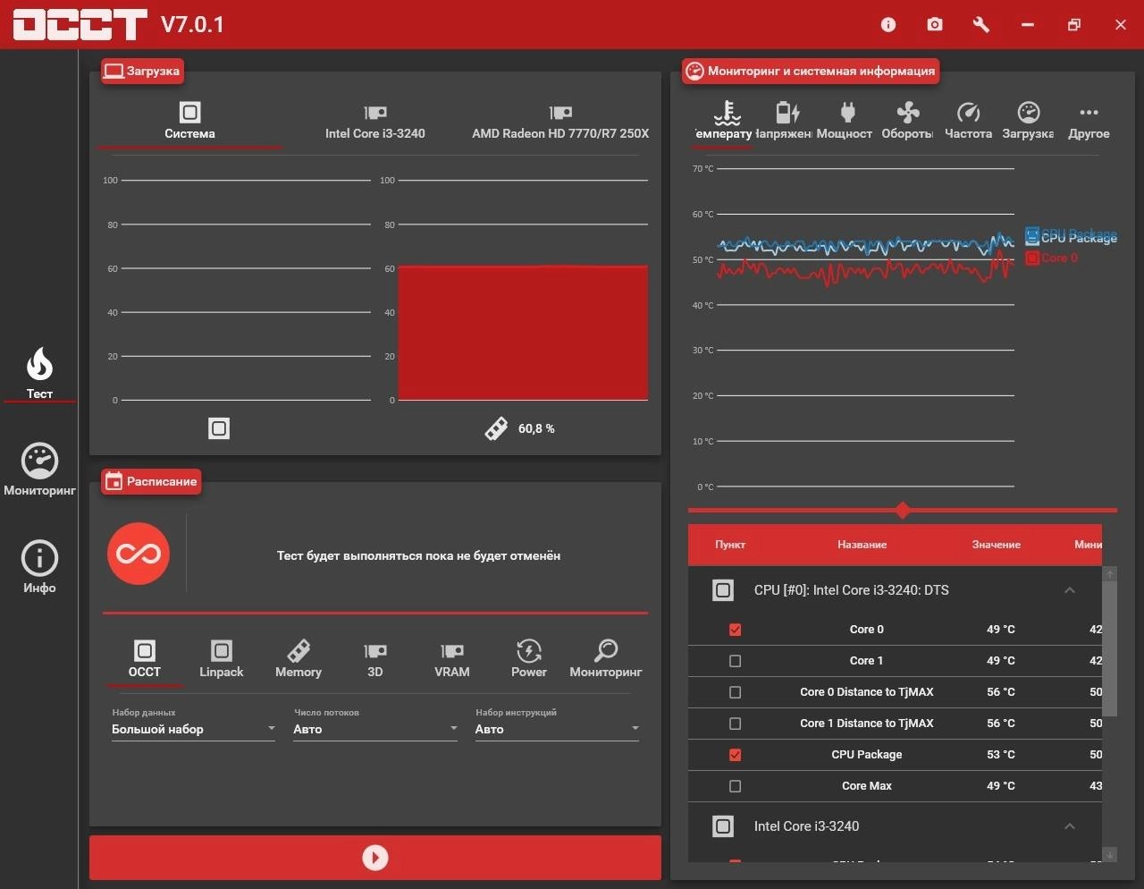
Task: Open the info icon in title bar
Action: (x=888, y=25)
